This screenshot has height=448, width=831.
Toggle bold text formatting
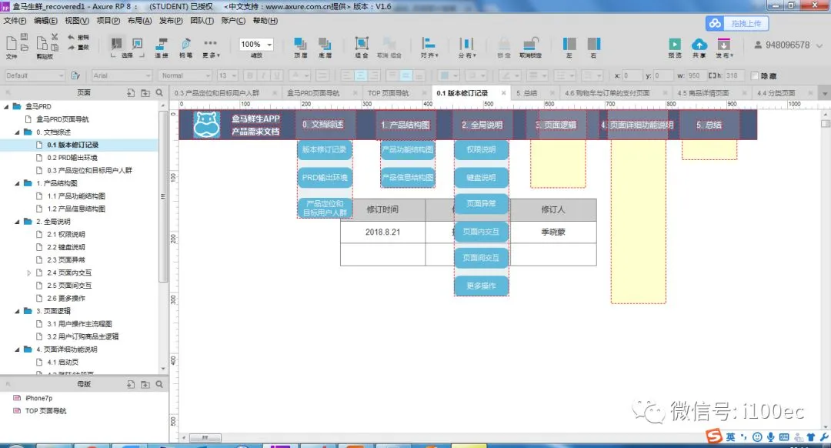click(x=250, y=75)
